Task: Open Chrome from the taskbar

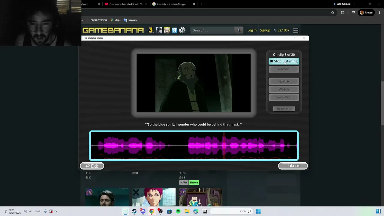Action: pos(152,211)
